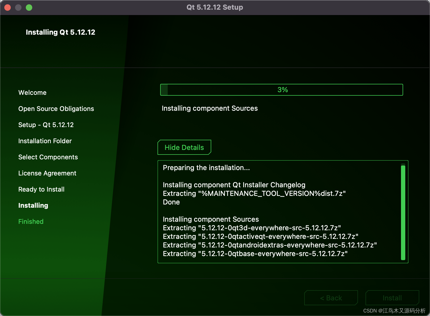Select the line Installing component Sources
This screenshot has width=430, height=316.
coord(210,219)
